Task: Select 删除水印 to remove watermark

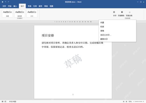Action: pyautogui.click(x=117, y=39)
